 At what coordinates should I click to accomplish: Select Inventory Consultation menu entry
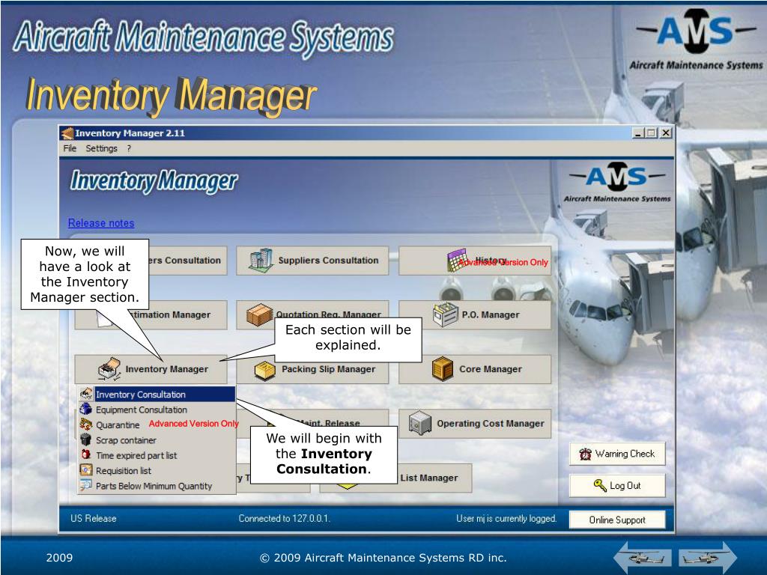(x=157, y=394)
